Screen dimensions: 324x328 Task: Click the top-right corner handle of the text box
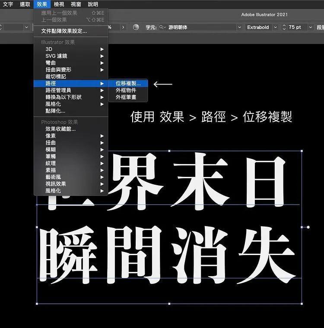point(301,151)
